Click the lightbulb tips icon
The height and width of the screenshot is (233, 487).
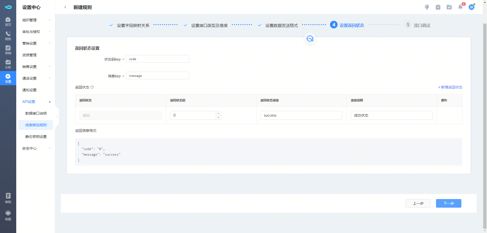pyautogui.click(x=427, y=7)
